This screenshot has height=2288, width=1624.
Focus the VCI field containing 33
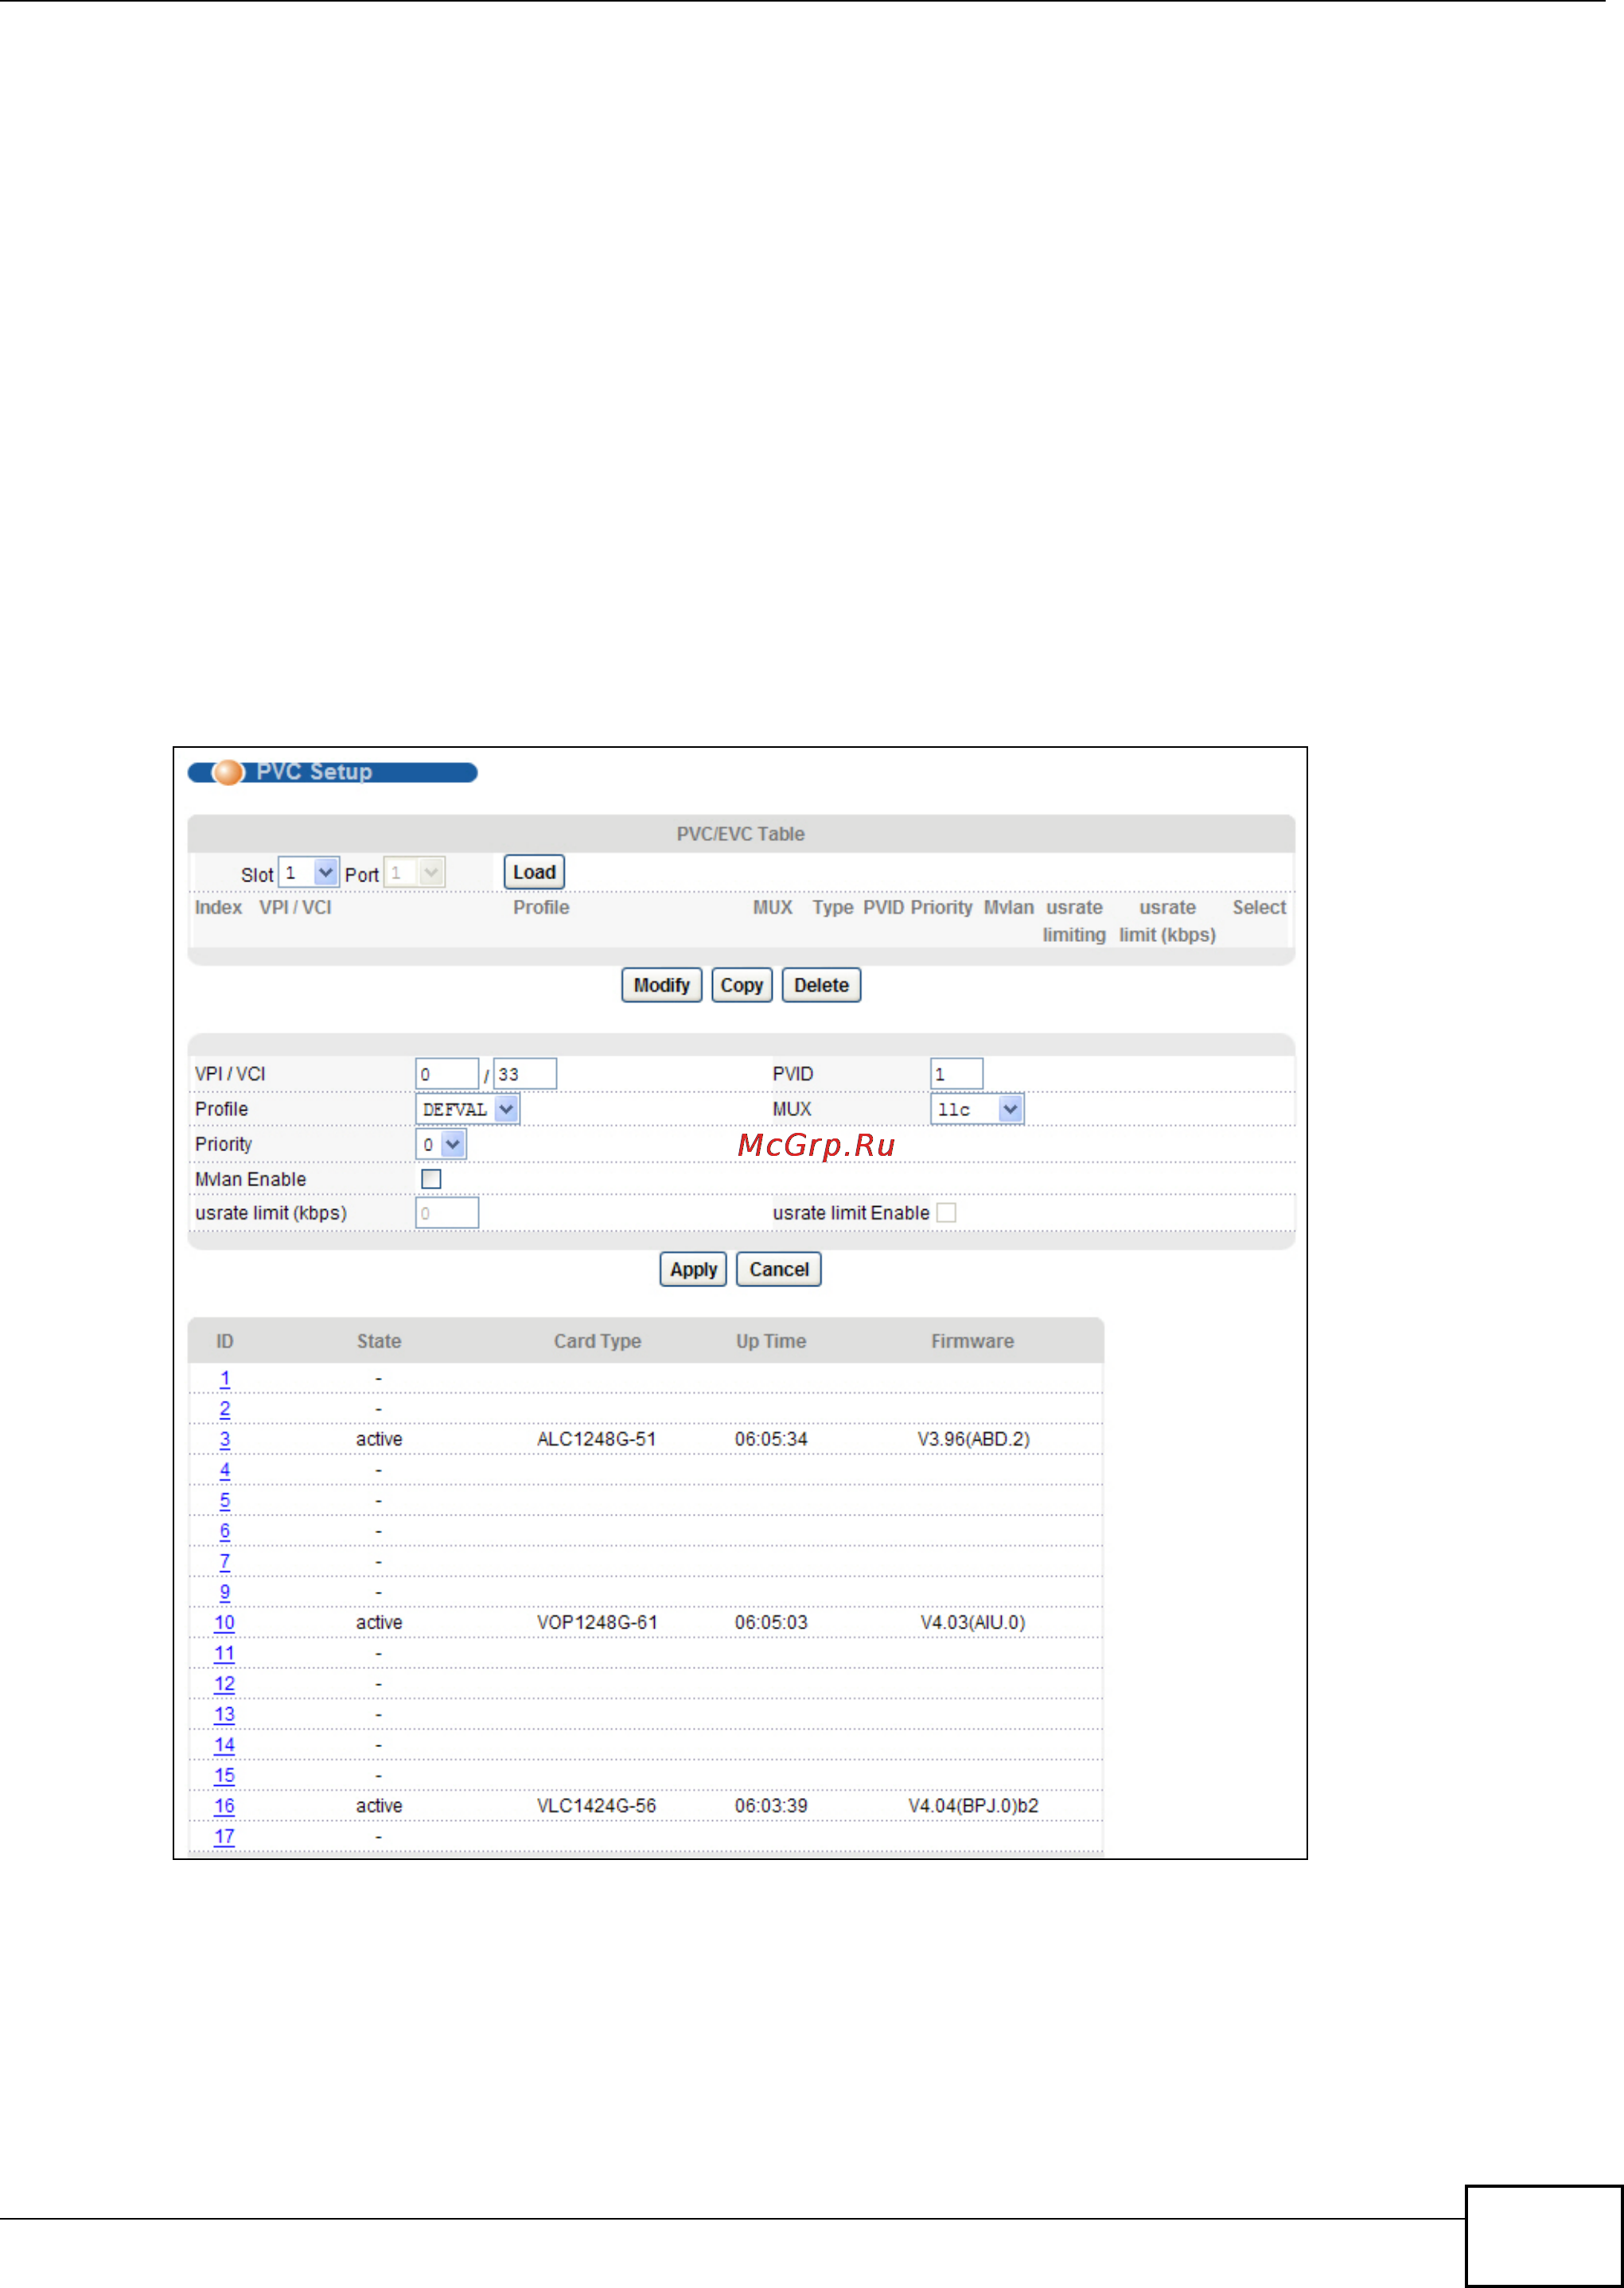pyautogui.click(x=525, y=1073)
